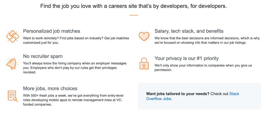Screen dimensions: 267x113
Task: Click the Salary, tech stack, and benefits heading
Action: 189,31
